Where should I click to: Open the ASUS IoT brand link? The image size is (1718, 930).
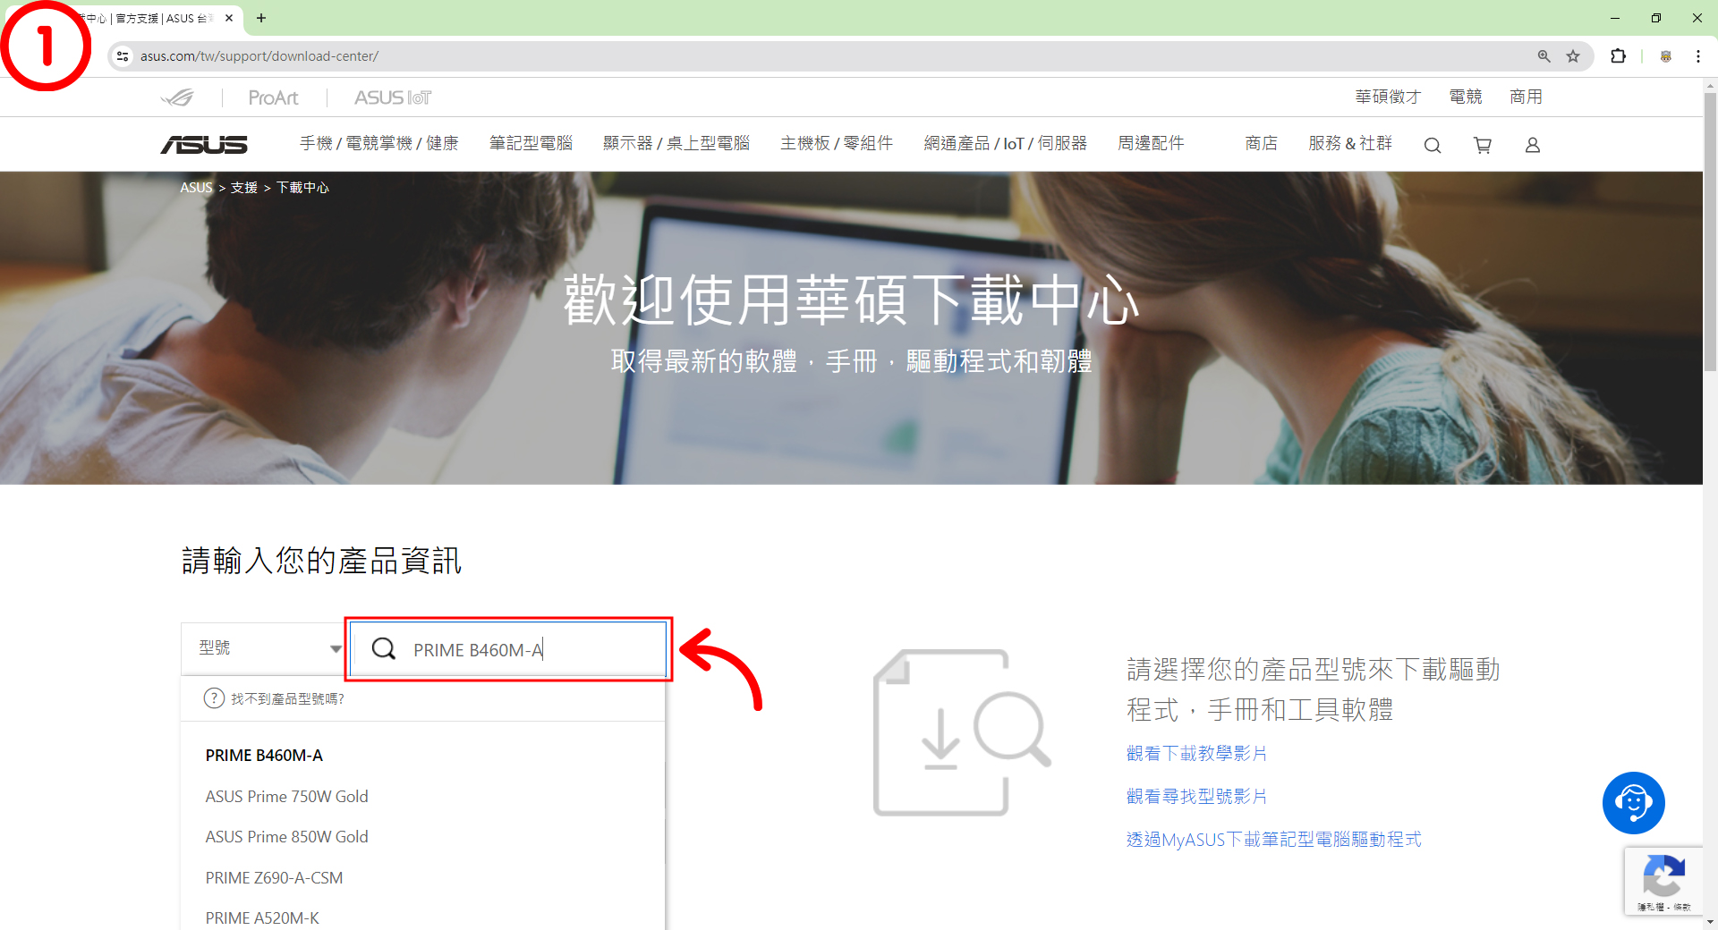(x=393, y=97)
